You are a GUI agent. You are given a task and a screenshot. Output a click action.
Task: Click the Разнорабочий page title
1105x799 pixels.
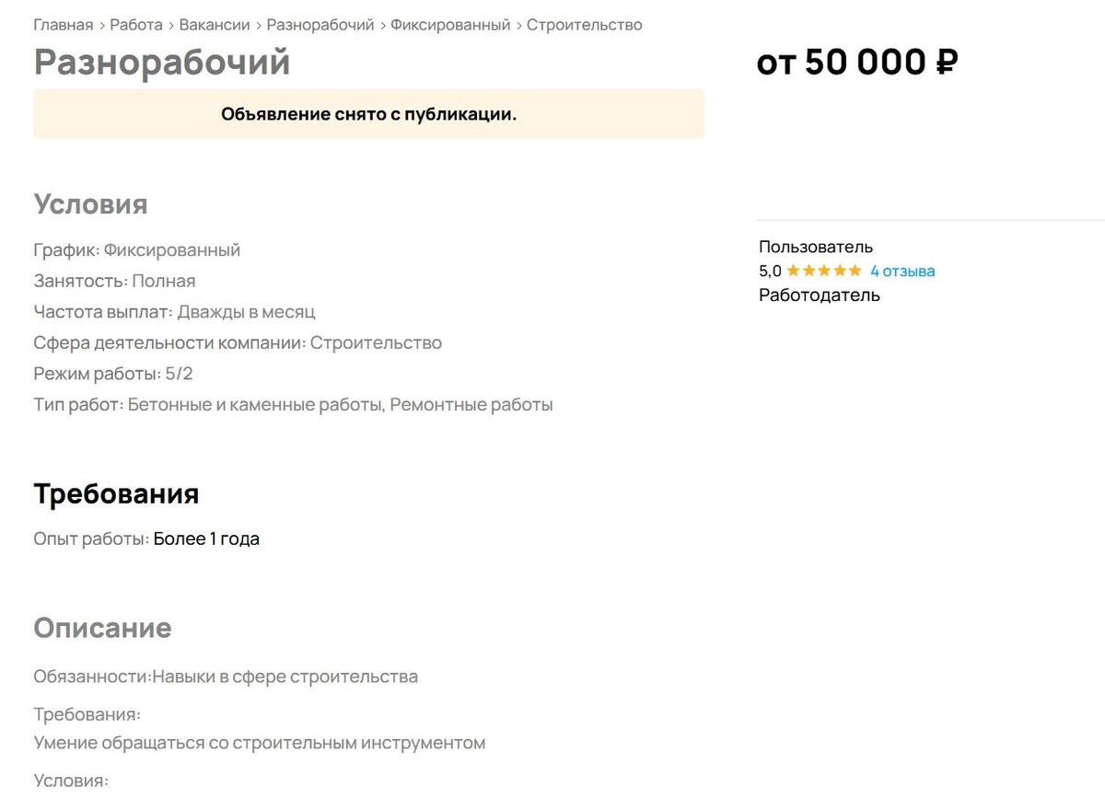162,63
